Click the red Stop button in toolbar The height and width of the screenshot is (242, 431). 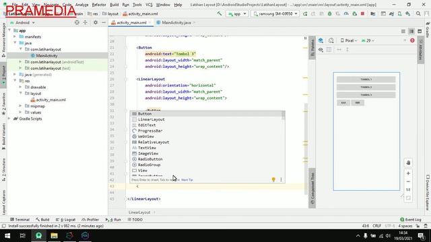(x=362, y=13)
